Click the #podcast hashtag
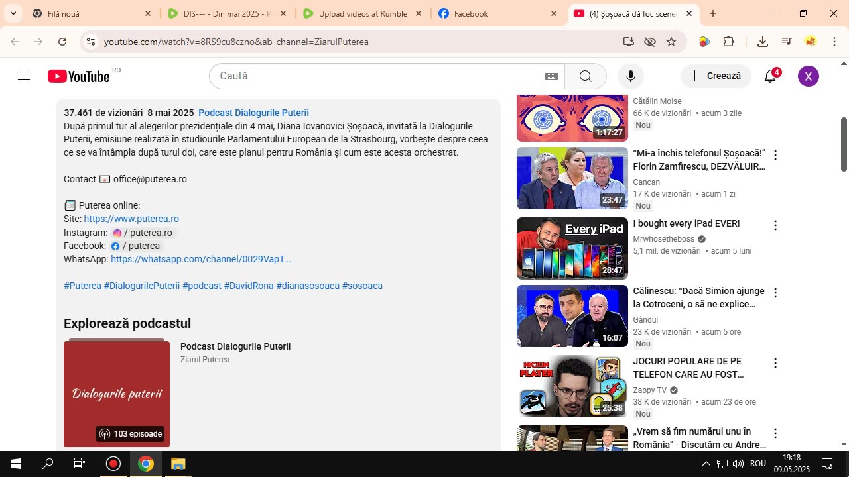Image resolution: width=849 pixels, height=477 pixels. tap(202, 286)
